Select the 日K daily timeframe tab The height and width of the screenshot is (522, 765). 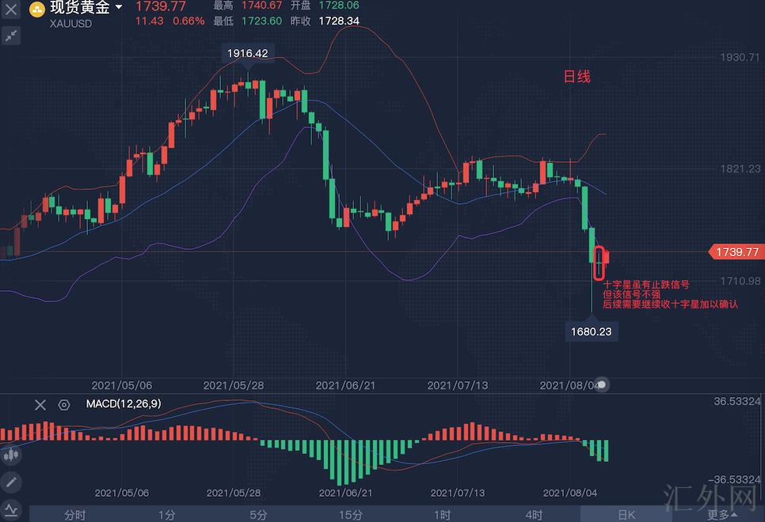point(626,514)
